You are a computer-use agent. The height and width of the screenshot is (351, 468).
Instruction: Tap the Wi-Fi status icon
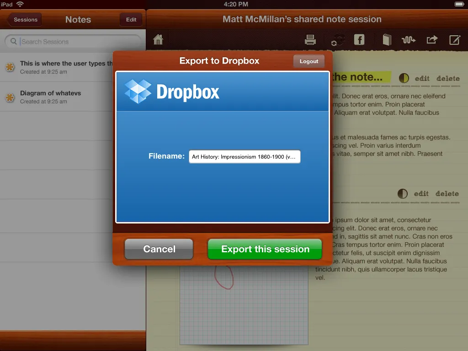pyautogui.click(x=20, y=4)
